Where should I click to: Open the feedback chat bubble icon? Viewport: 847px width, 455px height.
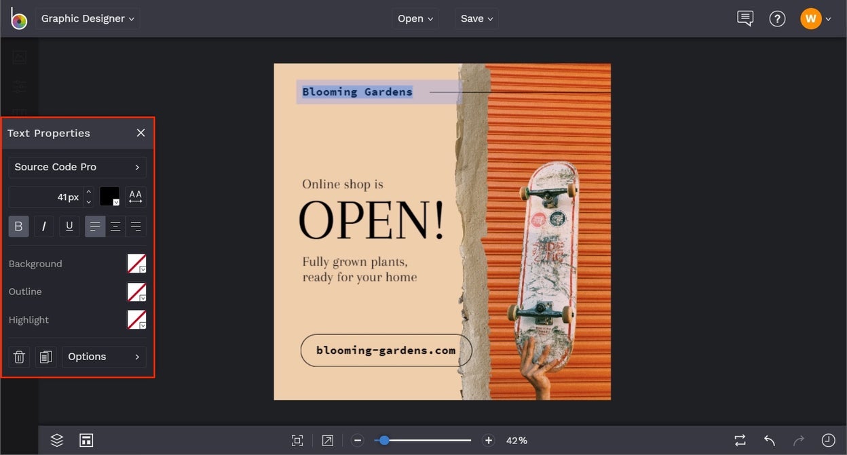[x=745, y=18]
